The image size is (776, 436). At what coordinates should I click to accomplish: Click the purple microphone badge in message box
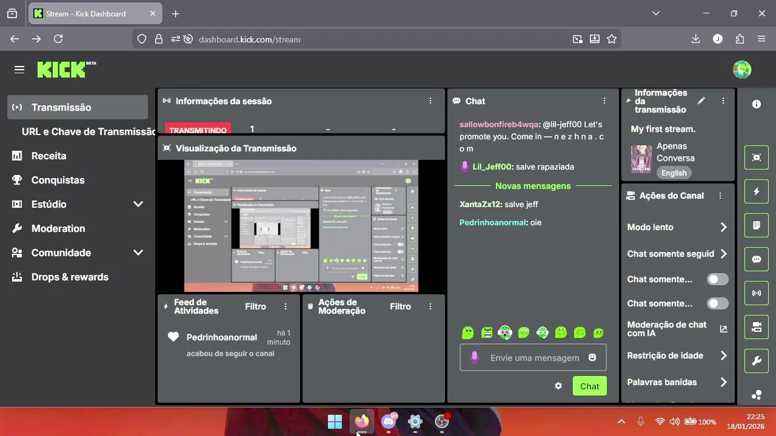[474, 358]
